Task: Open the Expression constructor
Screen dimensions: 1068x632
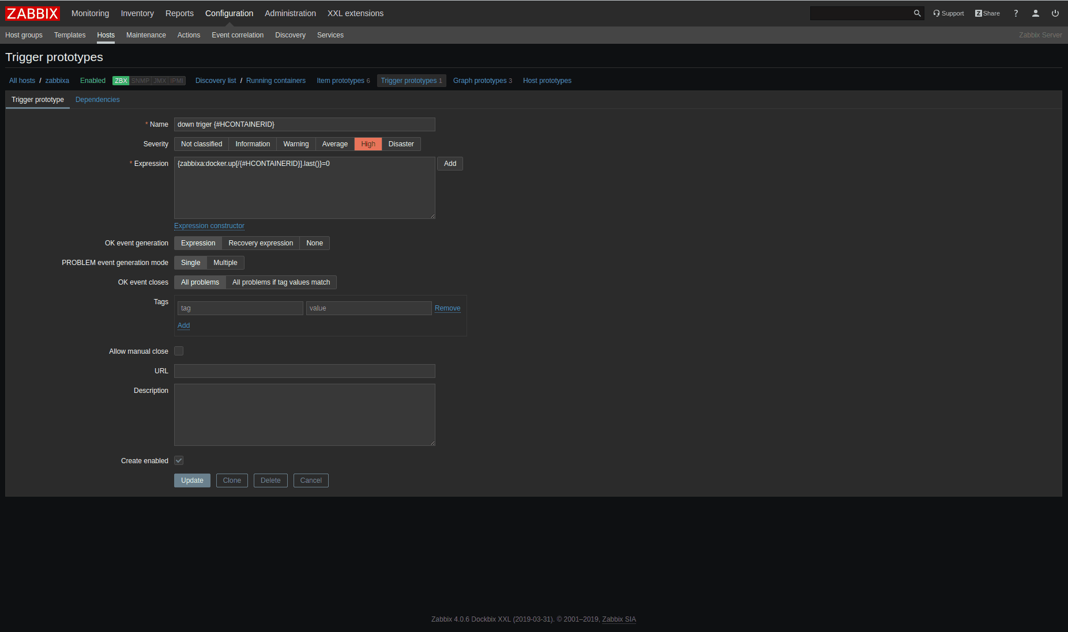Action: point(209,226)
